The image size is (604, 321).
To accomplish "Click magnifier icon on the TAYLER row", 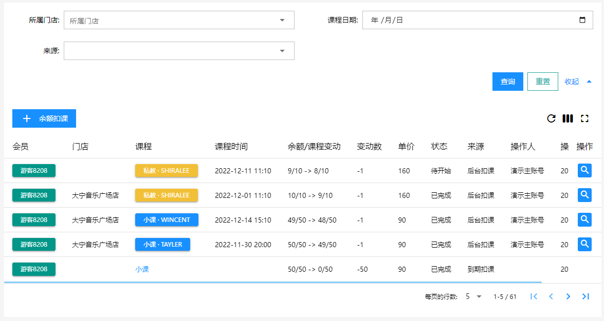I will coord(584,244).
